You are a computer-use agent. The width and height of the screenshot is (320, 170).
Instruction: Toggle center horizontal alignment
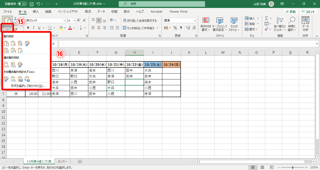[99, 28]
